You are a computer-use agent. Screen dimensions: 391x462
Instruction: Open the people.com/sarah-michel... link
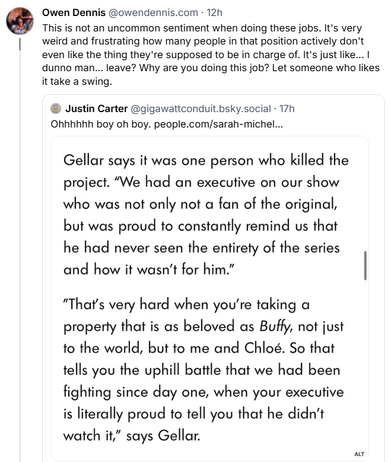pyautogui.click(x=218, y=126)
